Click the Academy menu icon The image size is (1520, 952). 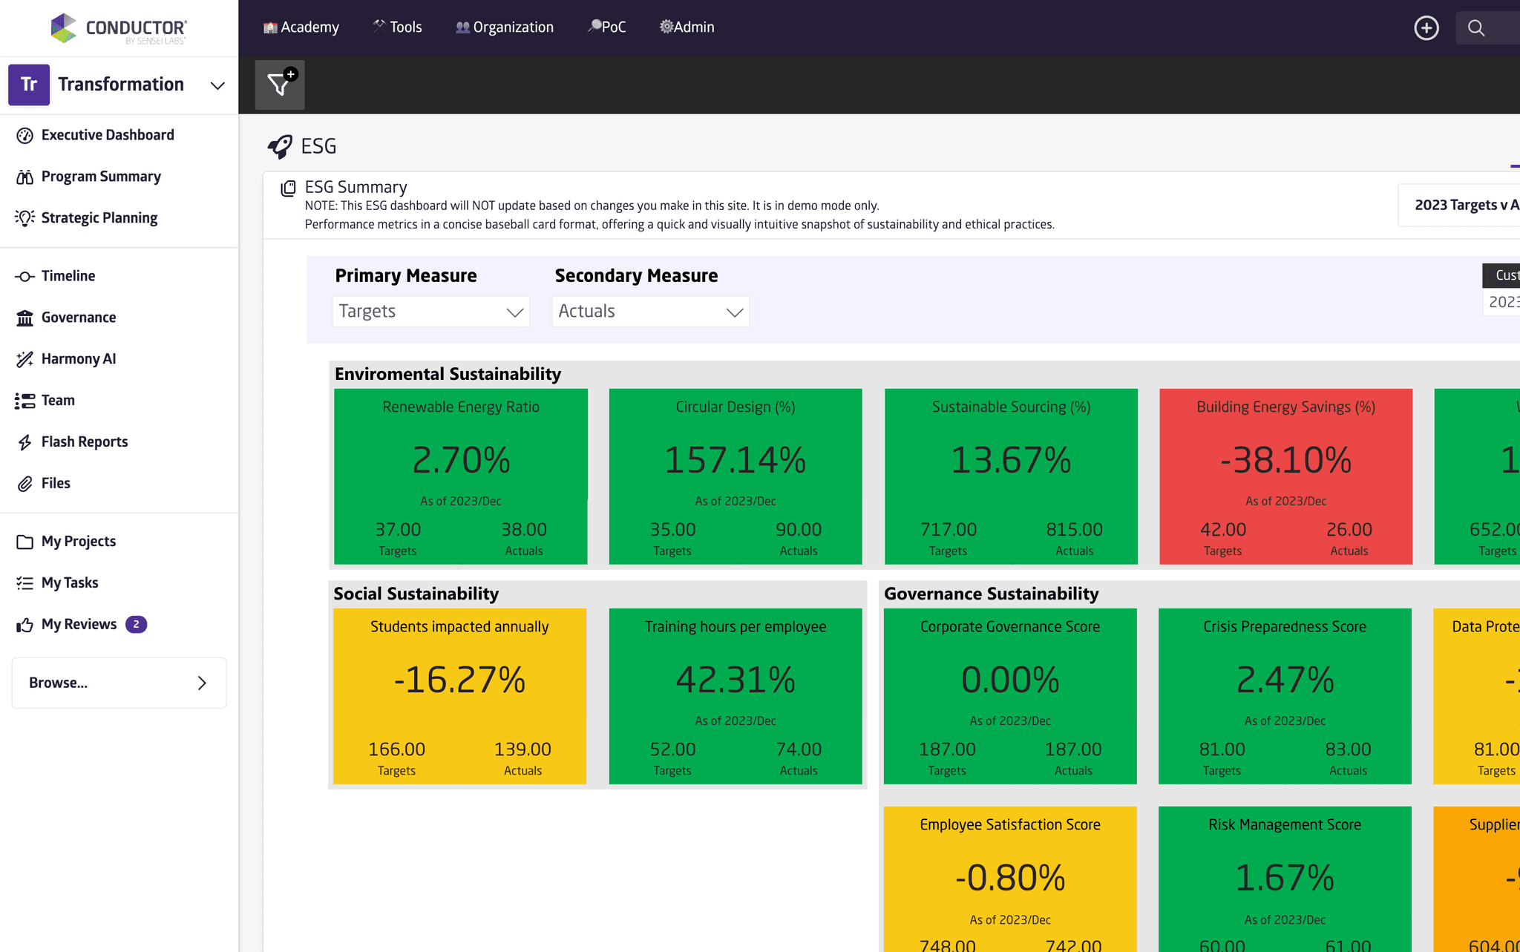270,27
